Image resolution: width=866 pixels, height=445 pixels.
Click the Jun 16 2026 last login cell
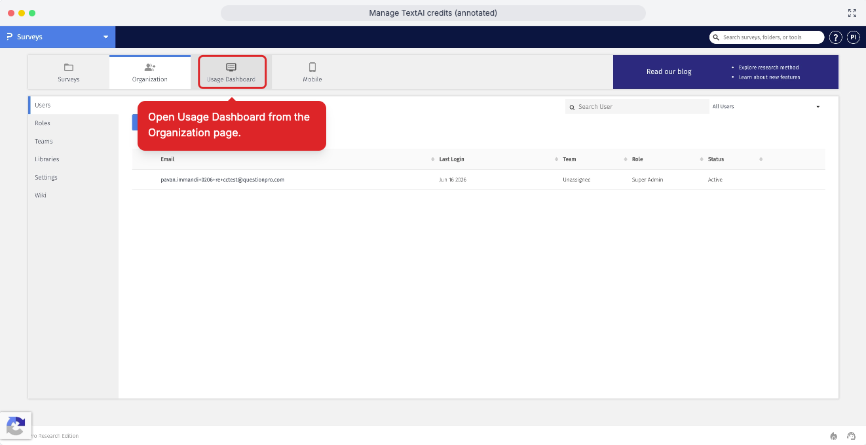click(x=453, y=180)
